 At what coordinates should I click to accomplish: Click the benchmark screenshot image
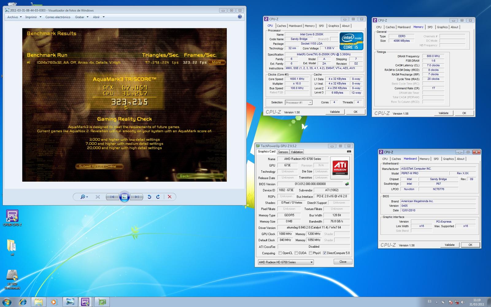coord(125,105)
